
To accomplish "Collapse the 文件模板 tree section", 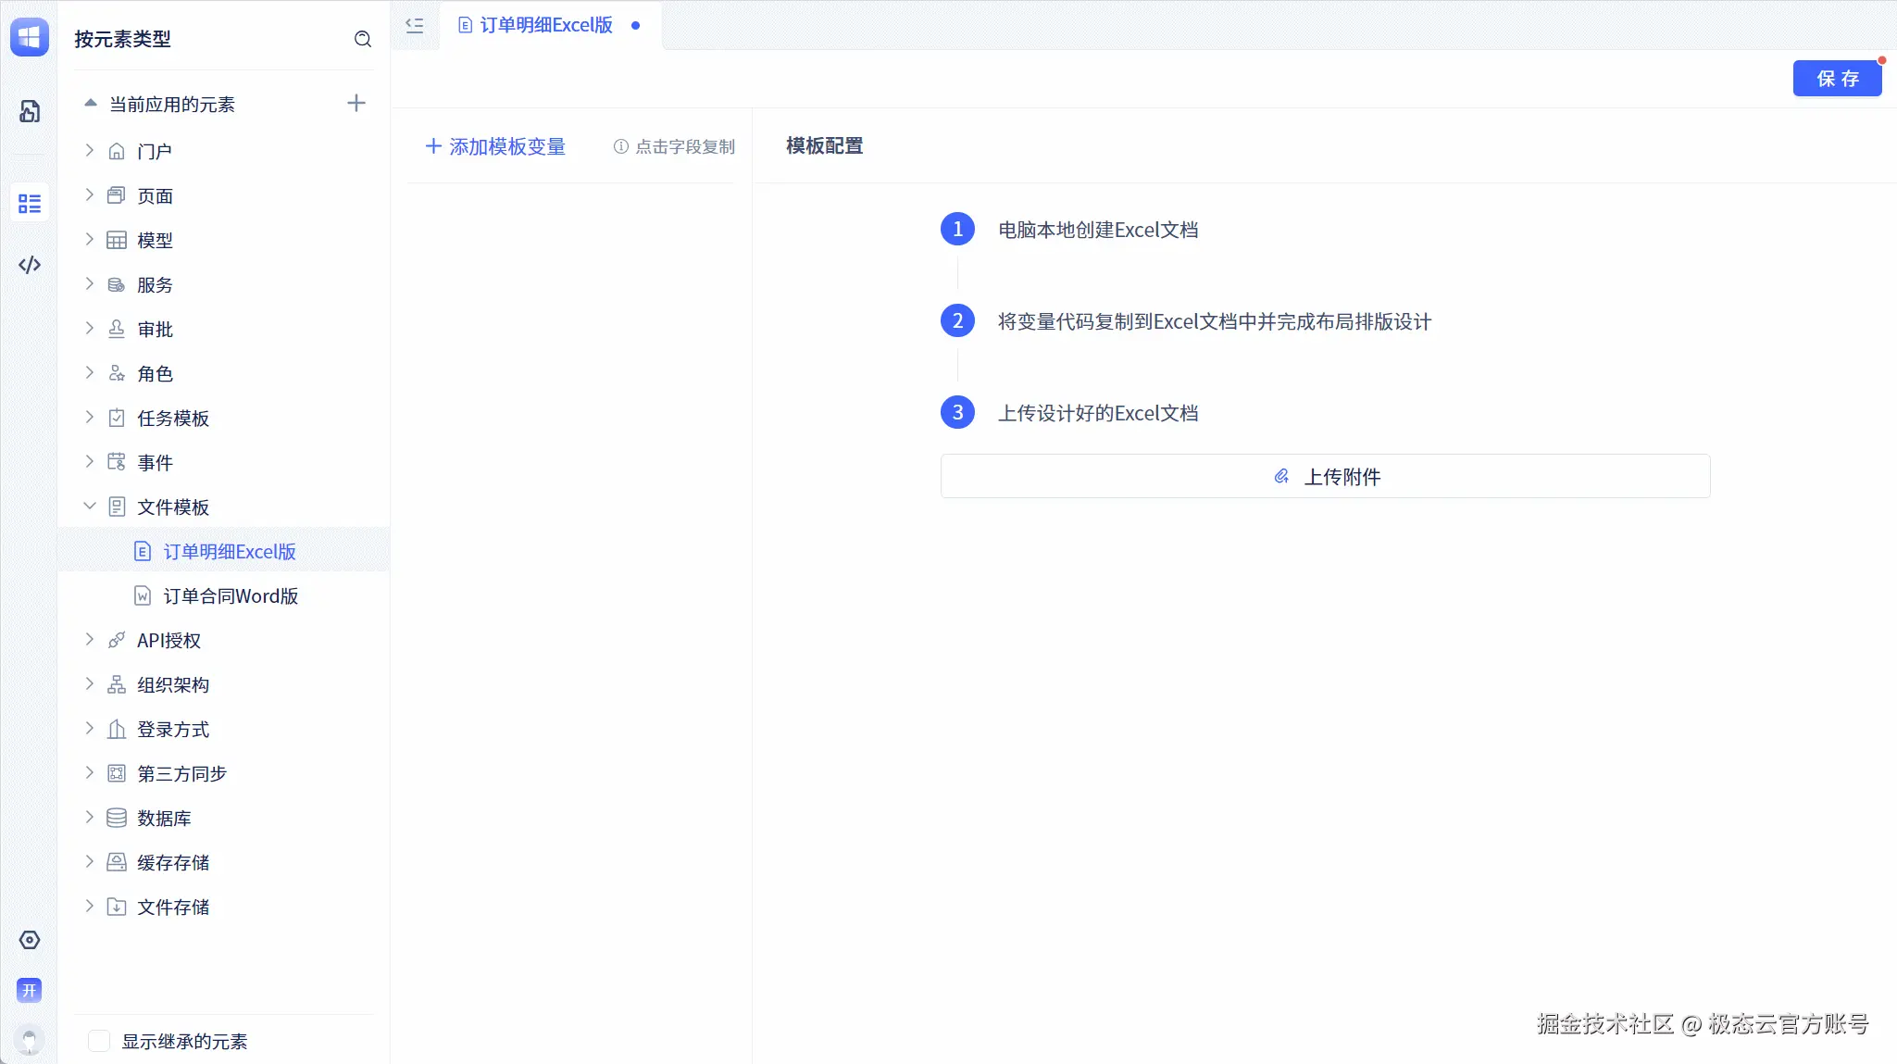I will 88,507.
